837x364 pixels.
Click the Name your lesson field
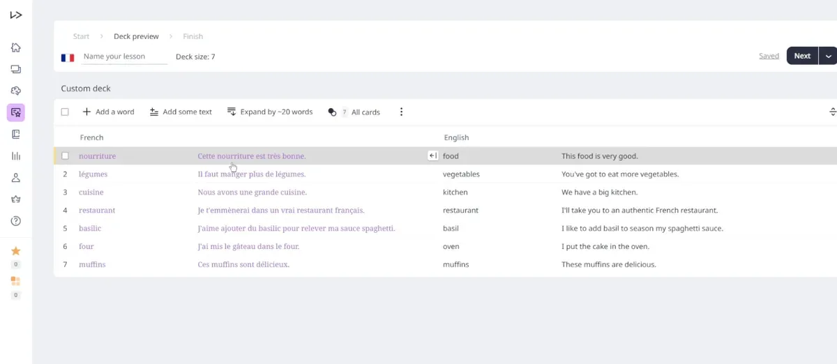coord(124,56)
